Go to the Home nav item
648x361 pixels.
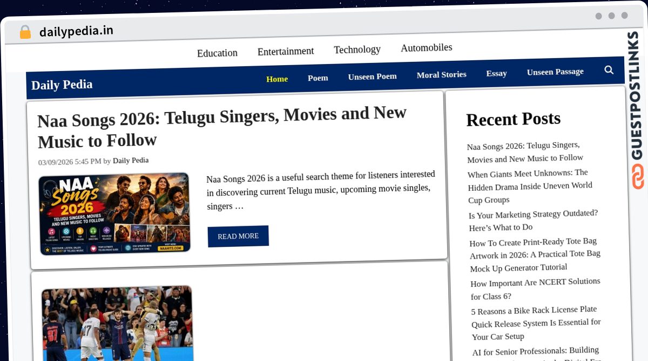(277, 79)
